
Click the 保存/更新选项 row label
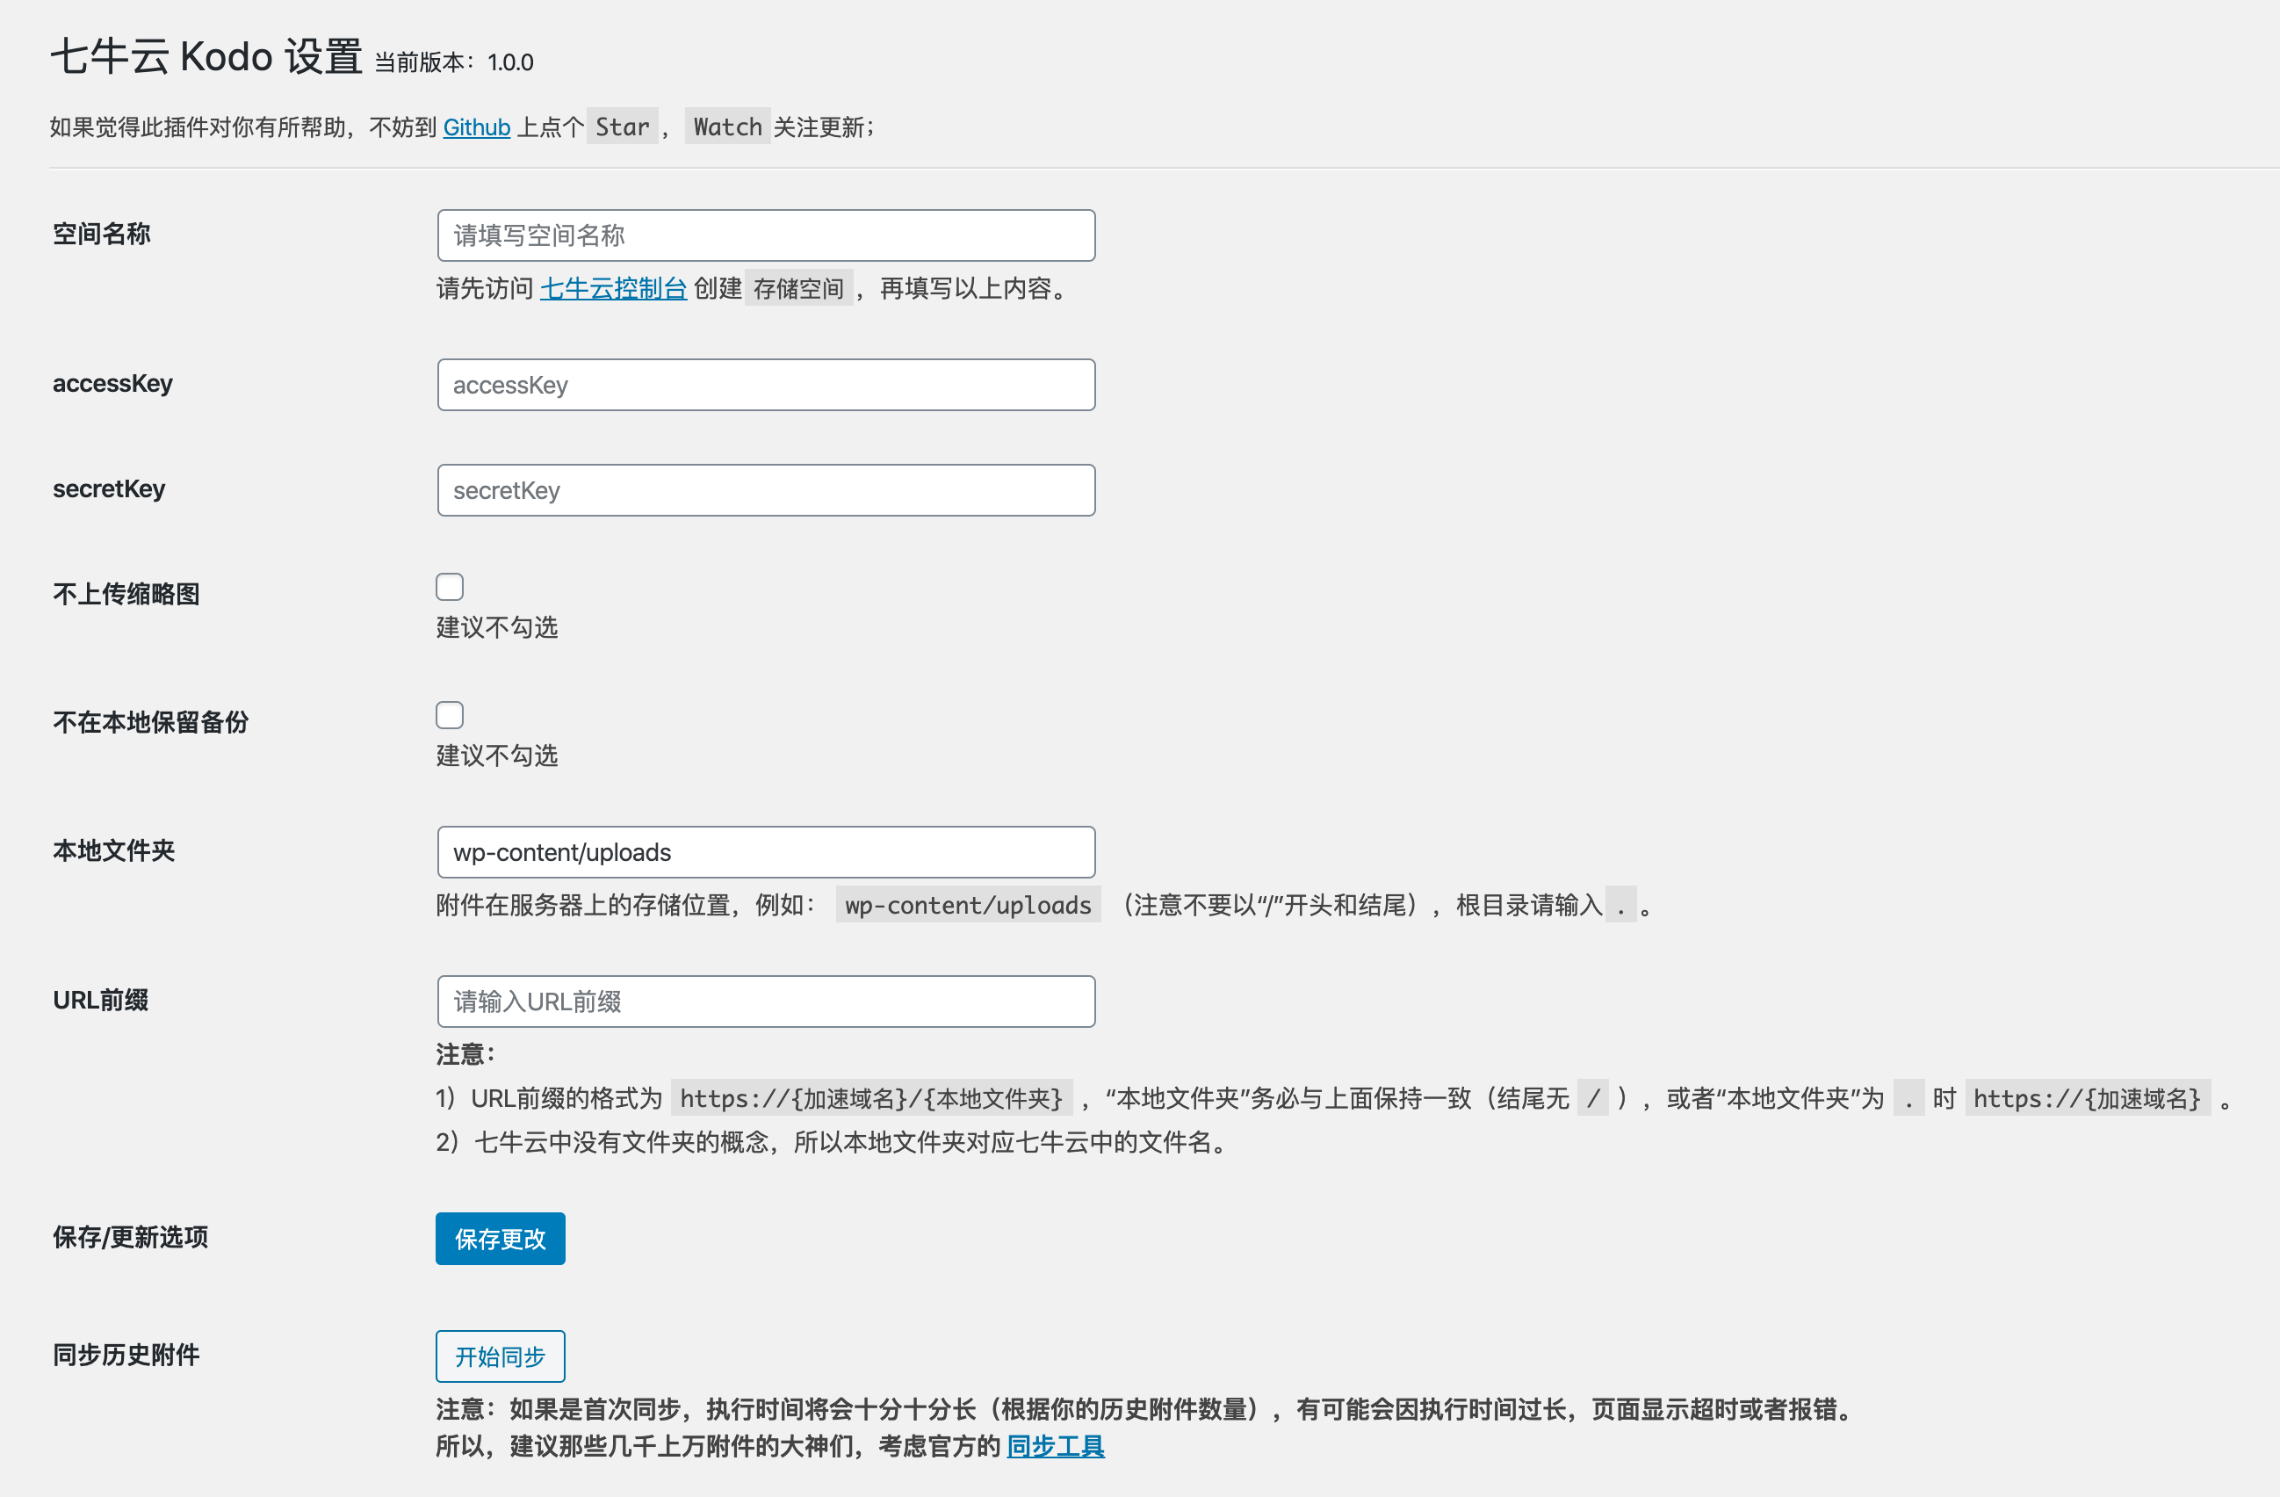click(130, 1236)
